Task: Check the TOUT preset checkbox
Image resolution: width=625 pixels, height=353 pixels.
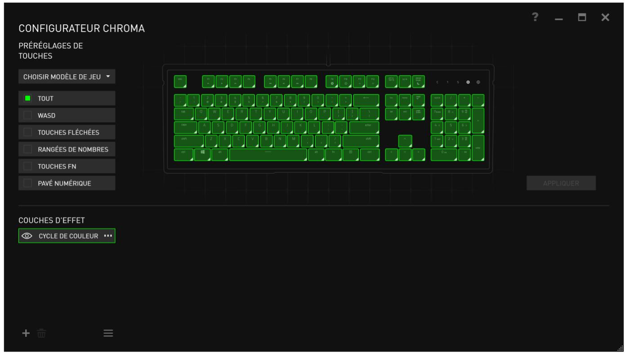Action: tap(27, 98)
